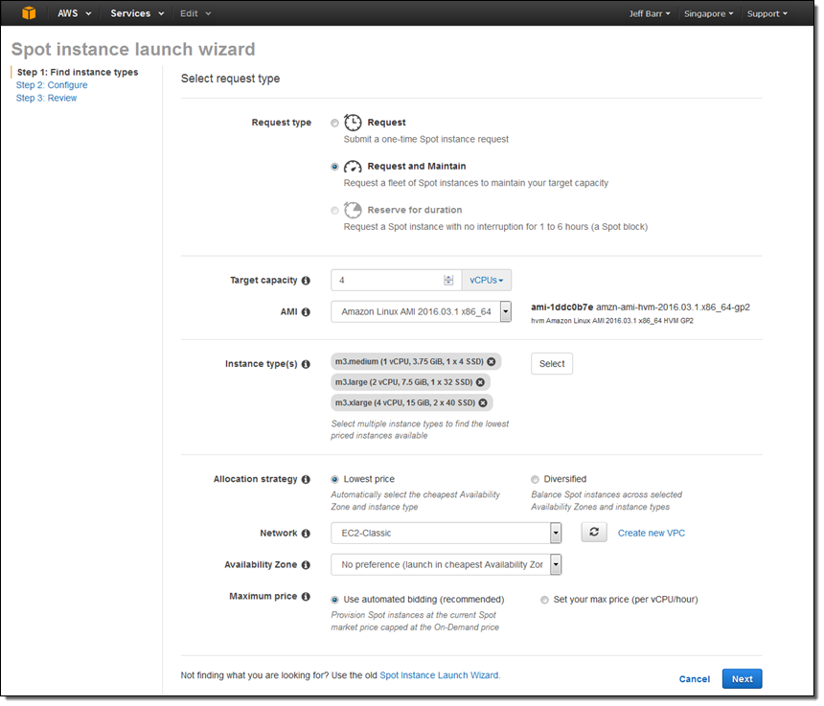
Task: Go to Step 1: Find instance types
Action: tap(78, 72)
